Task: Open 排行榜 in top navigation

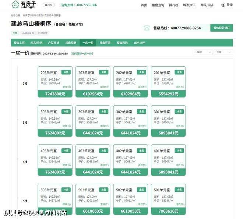Action: (x=173, y=5)
